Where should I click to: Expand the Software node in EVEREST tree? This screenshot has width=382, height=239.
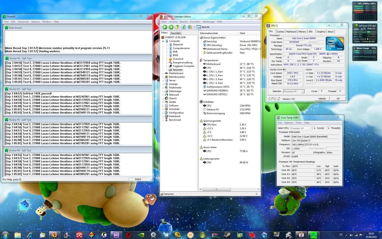click(x=163, y=105)
